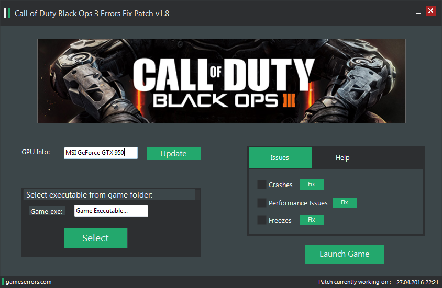Click Fix next to Crashes
This screenshot has width=442, height=288.
(x=311, y=184)
